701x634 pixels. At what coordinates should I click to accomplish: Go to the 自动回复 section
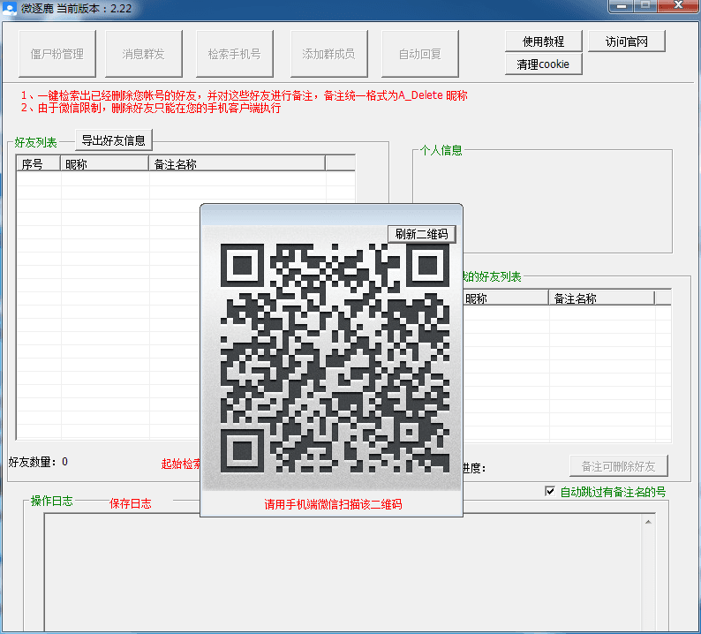point(419,54)
